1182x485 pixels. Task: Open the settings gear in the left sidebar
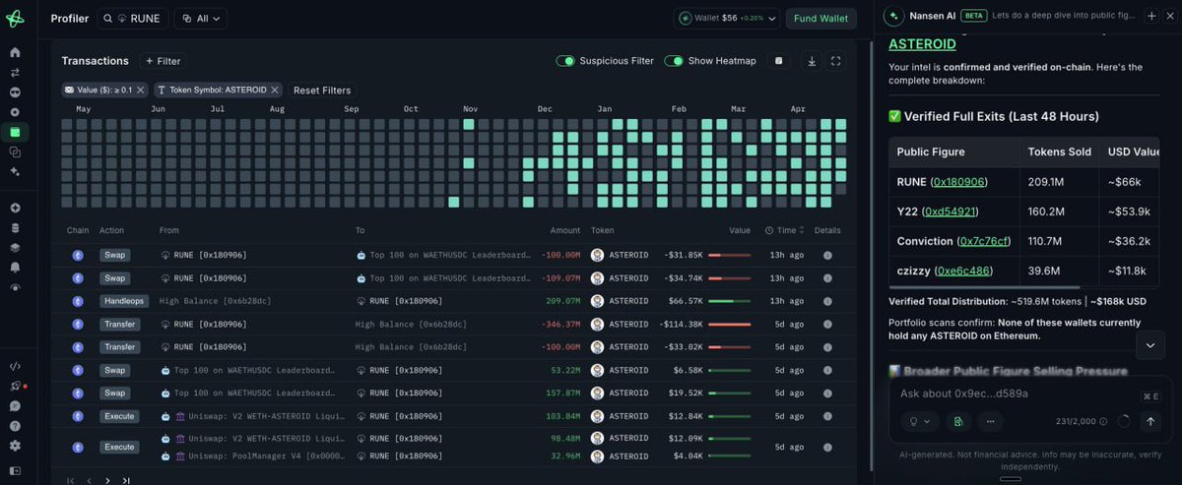15,446
